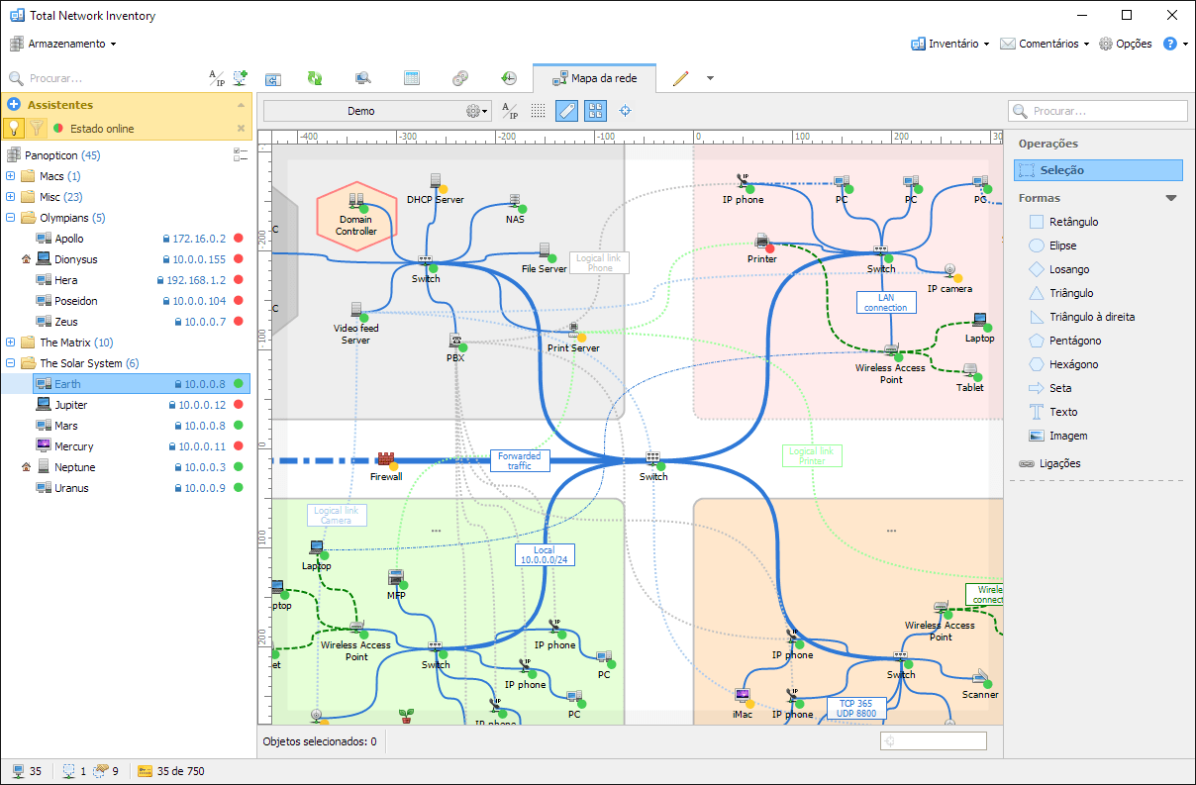Click the software accounting discs icon tab
Viewport: 1196px width, 785px height.
click(x=460, y=79)
